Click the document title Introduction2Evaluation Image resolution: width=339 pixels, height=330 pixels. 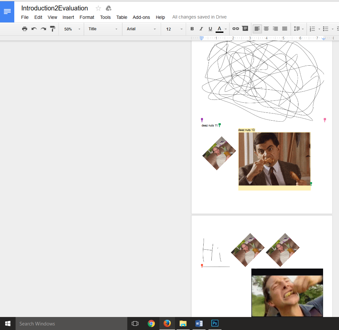[55, 8]
